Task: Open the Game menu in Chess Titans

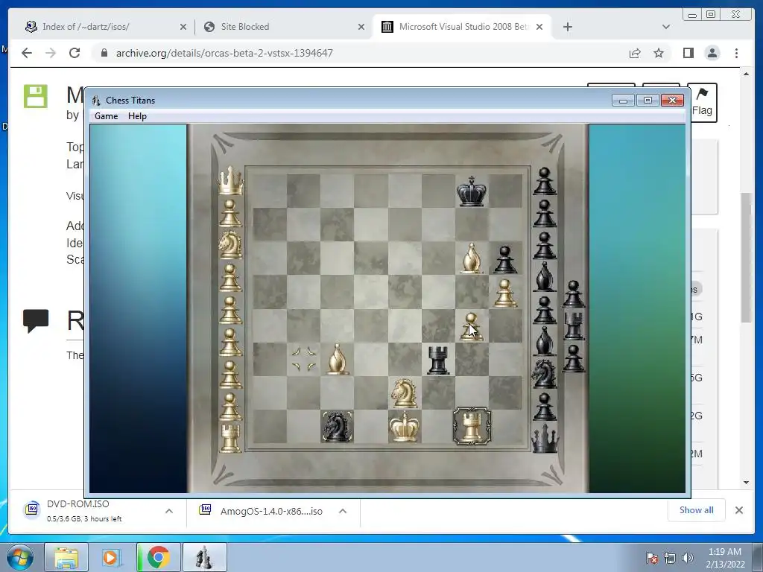Action: pyautogui.click(x=106, y=115)
